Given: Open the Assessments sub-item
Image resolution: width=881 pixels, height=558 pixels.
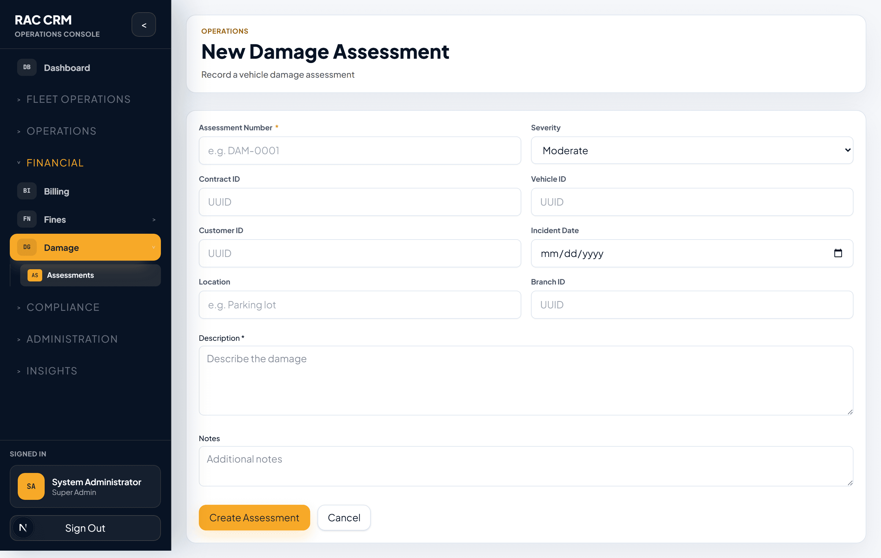Looking at the screenshot, I should [90, 275].
